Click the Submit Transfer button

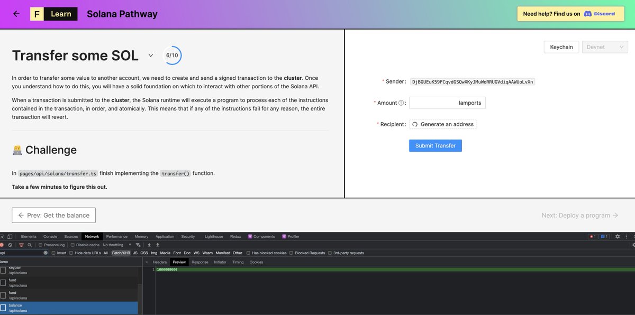coord(436,145)
